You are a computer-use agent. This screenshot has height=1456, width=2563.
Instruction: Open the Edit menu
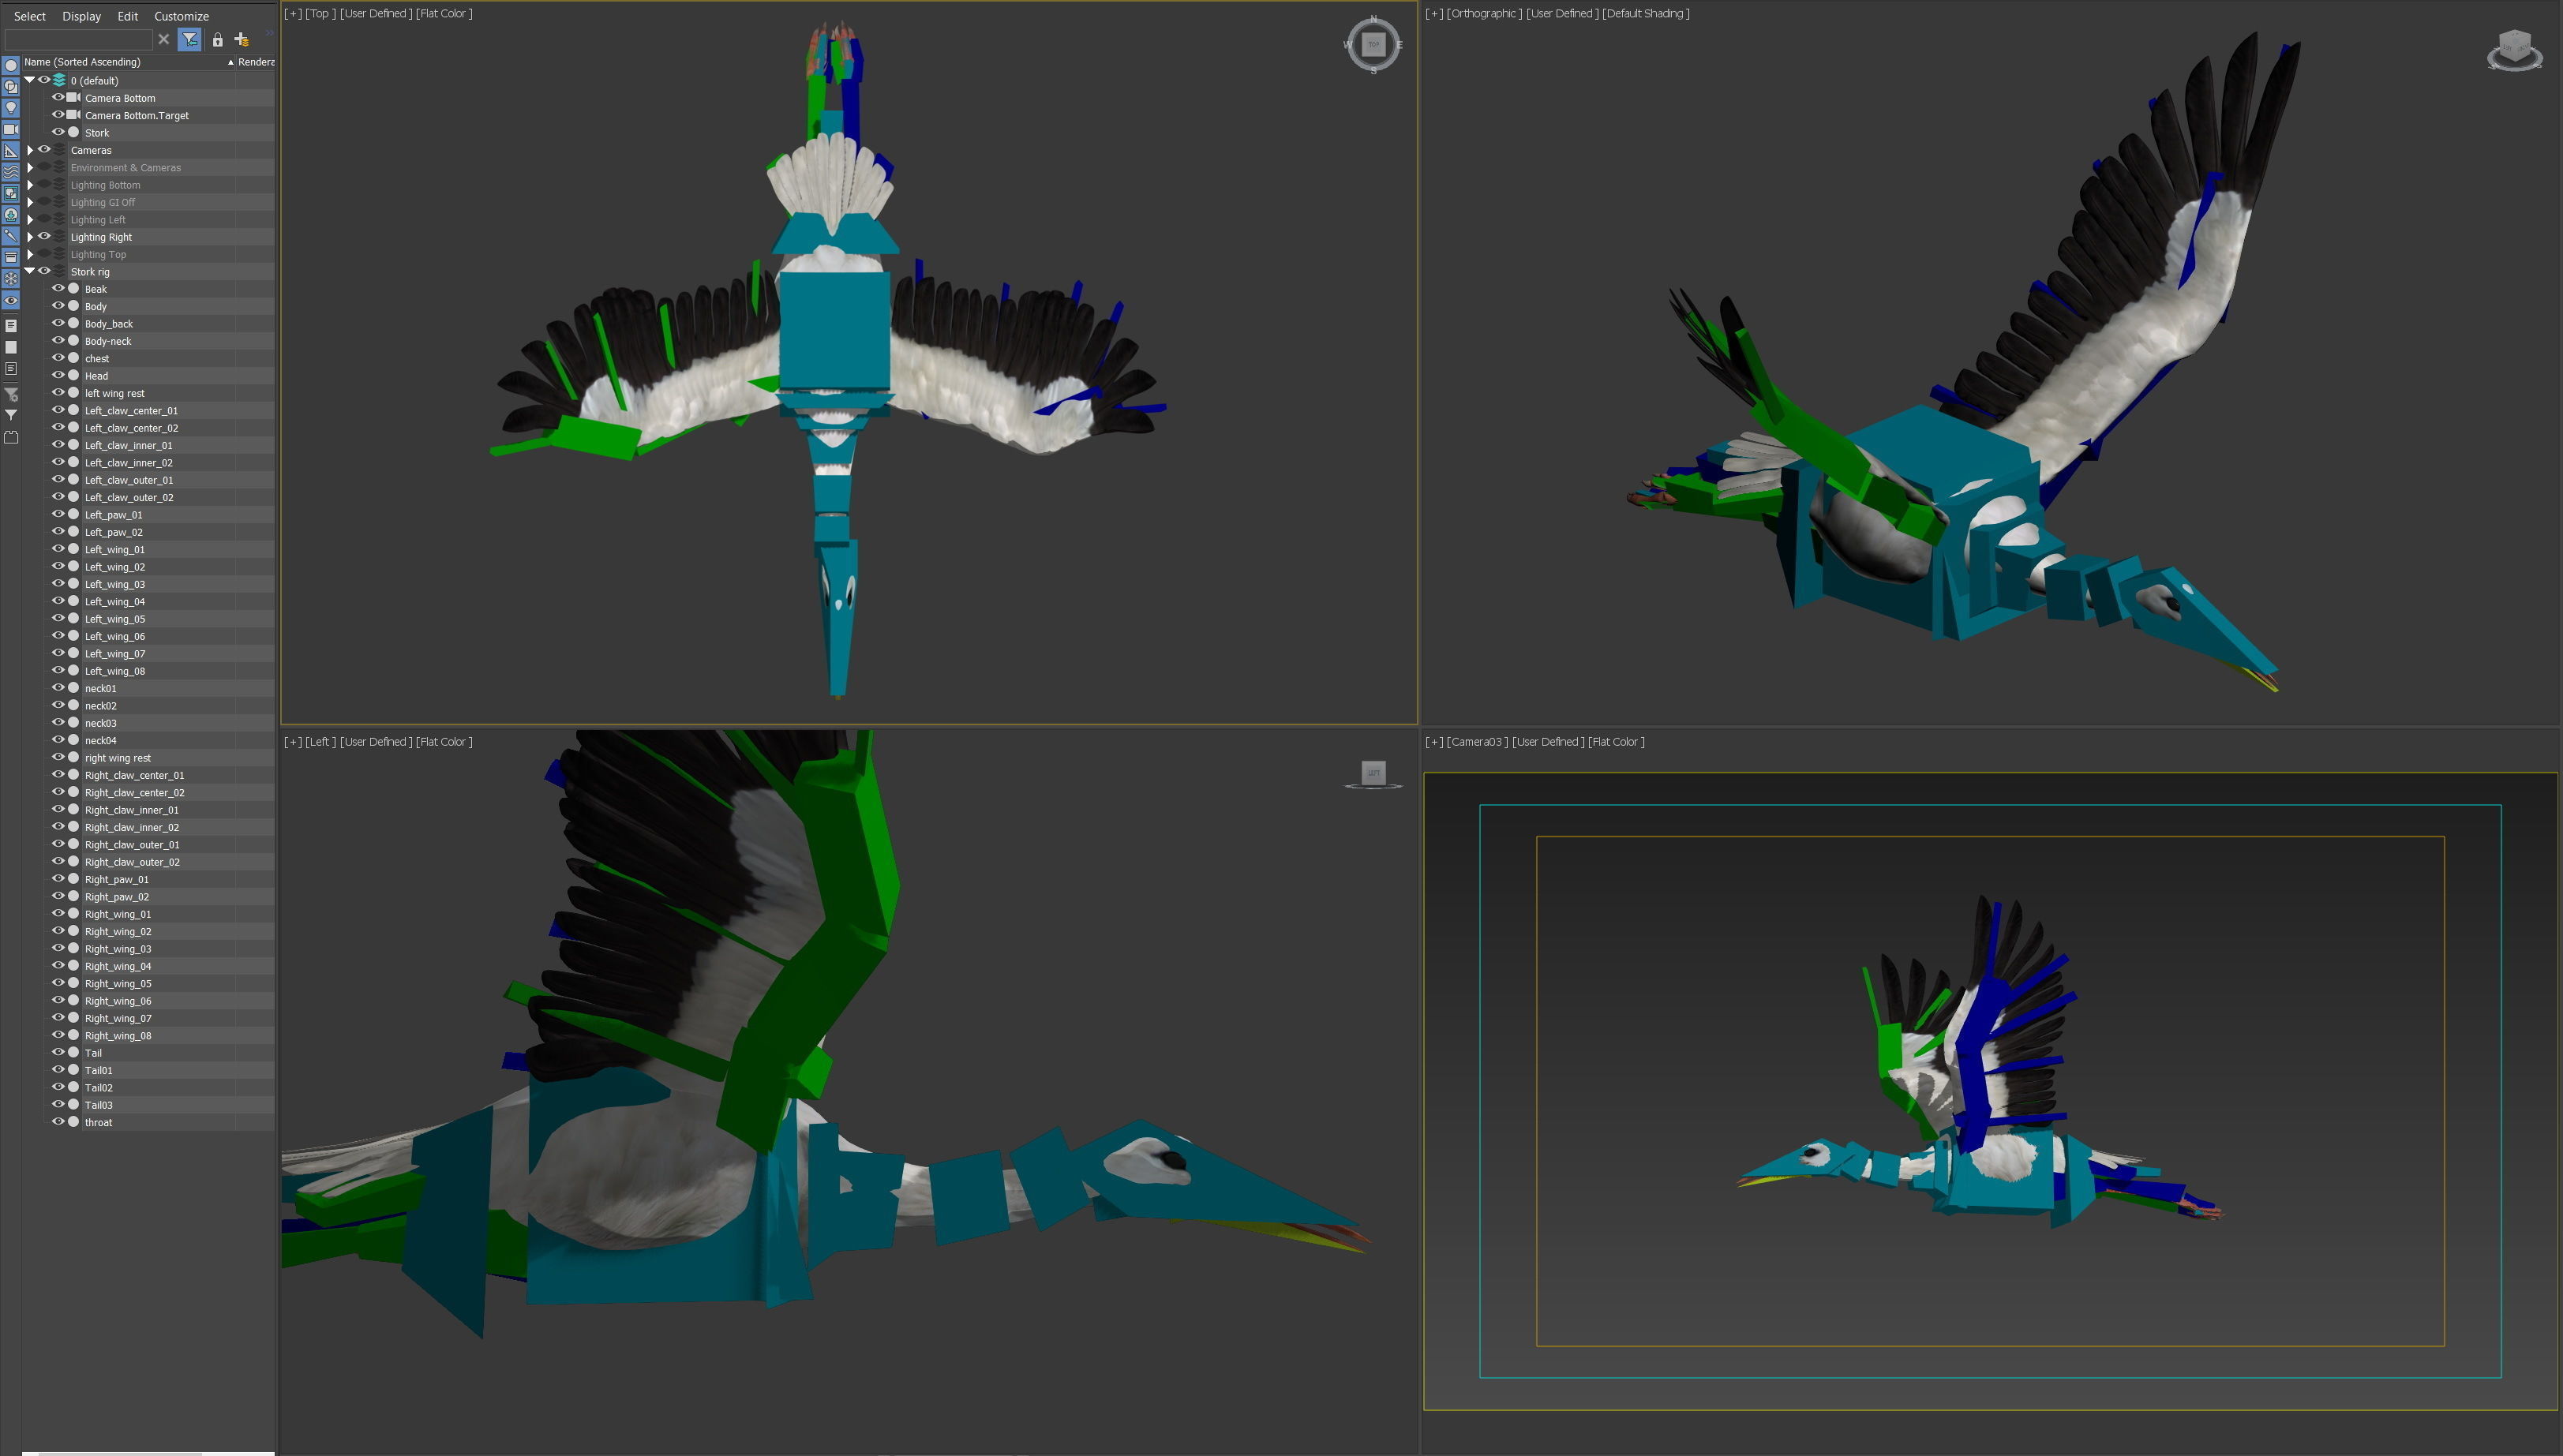coord(128,16)
